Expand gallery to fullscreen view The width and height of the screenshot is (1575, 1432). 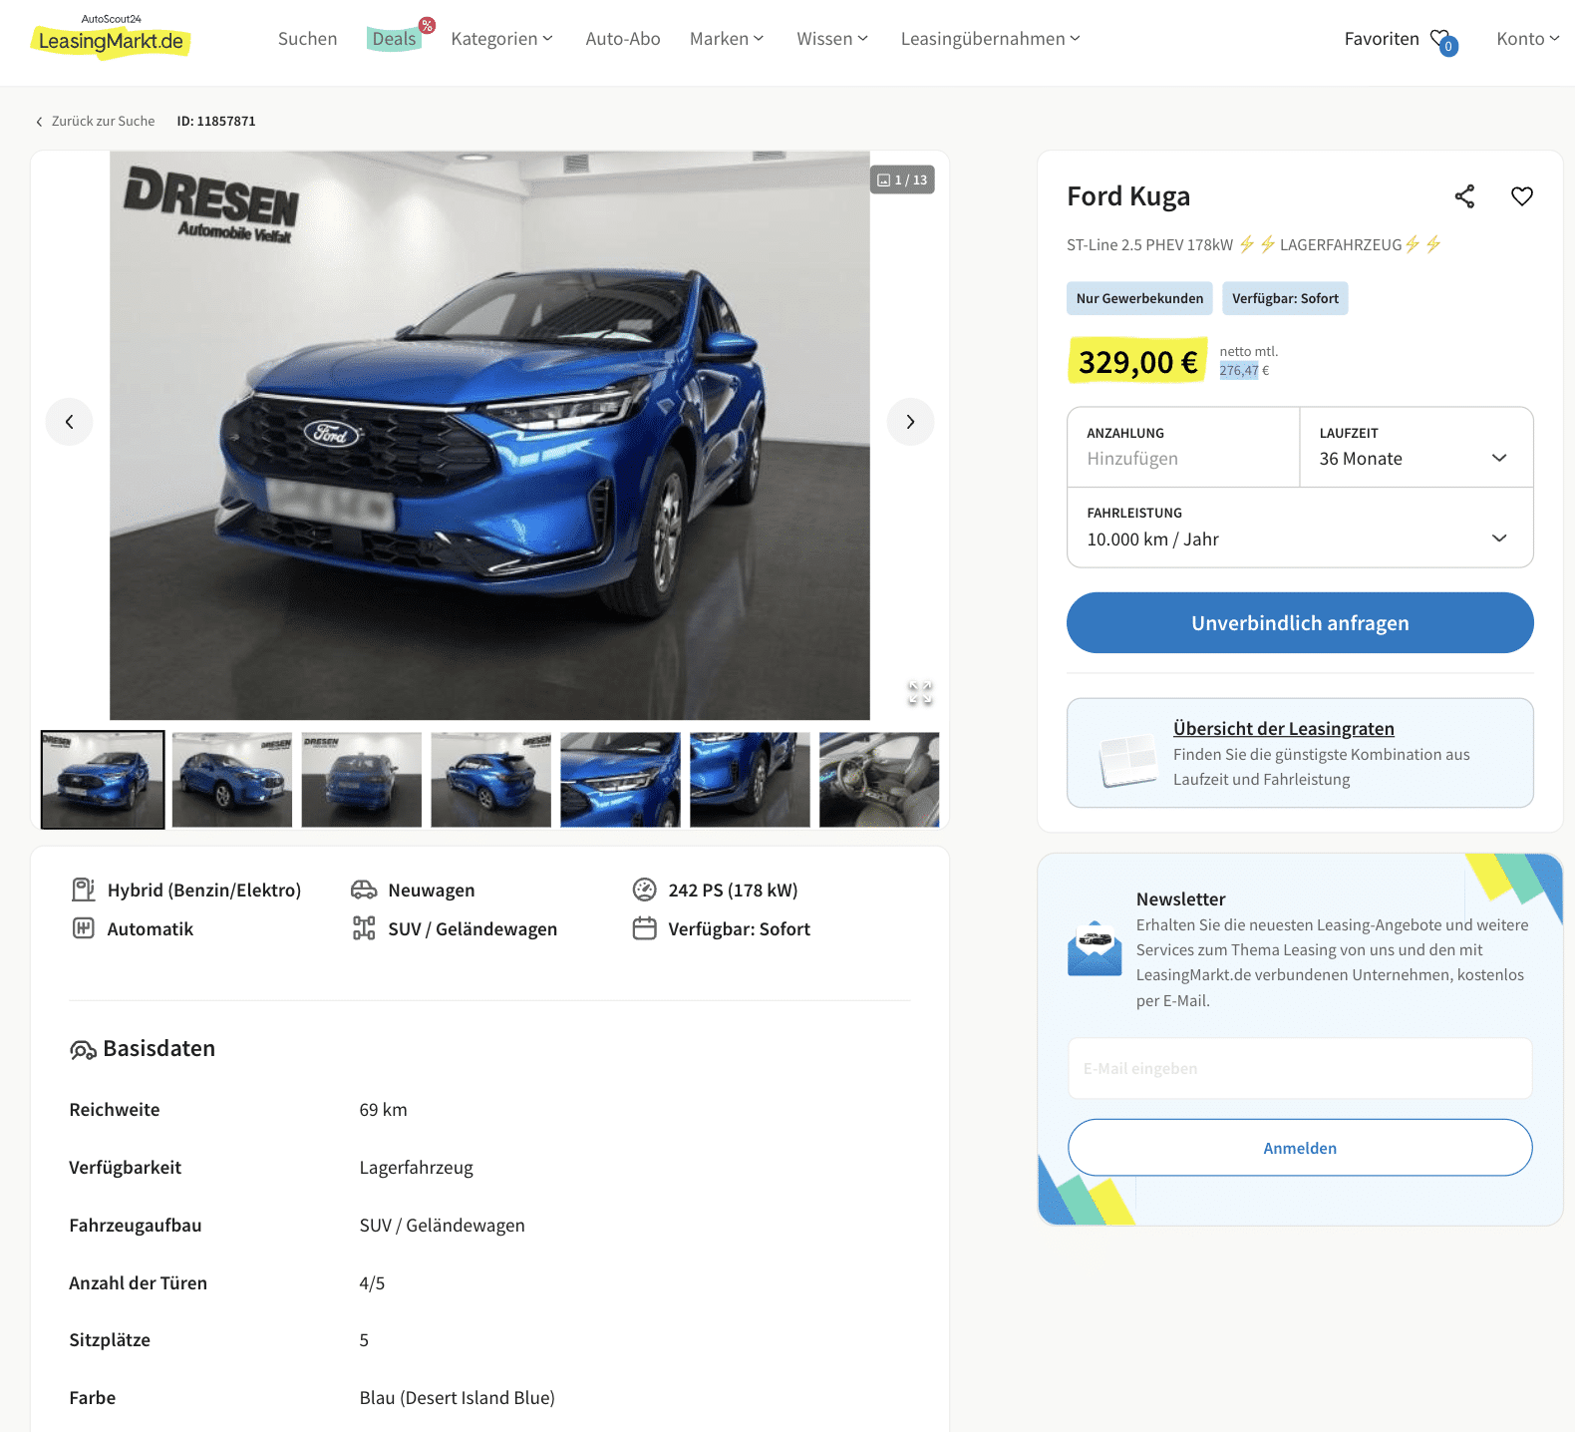(920, 693)
